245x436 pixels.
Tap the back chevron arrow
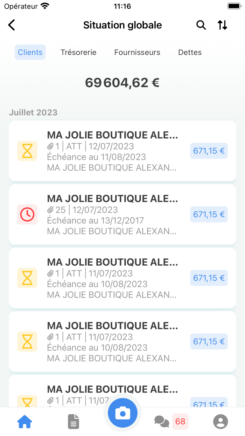point(11,25)
